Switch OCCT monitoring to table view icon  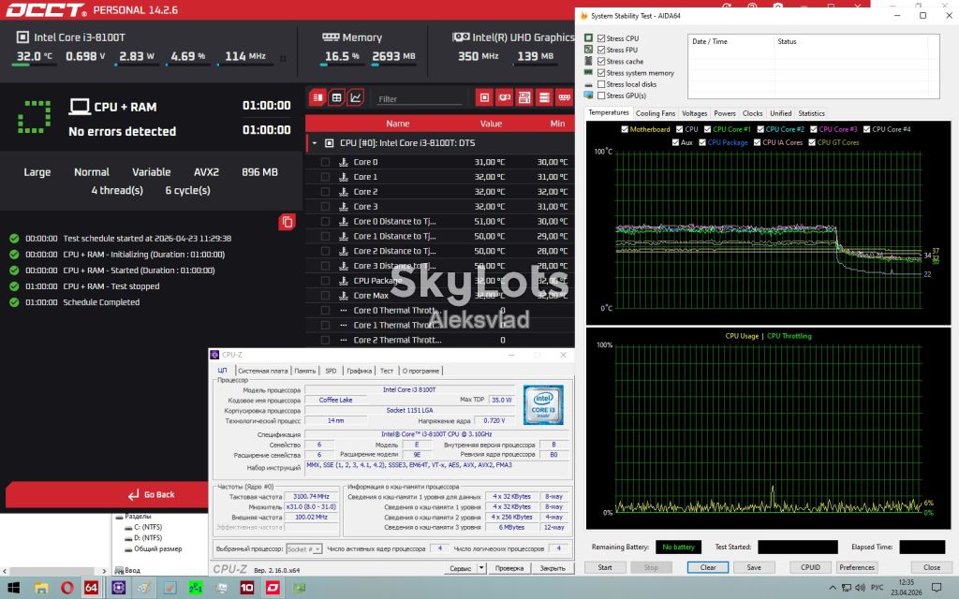(x=336, y=97)
